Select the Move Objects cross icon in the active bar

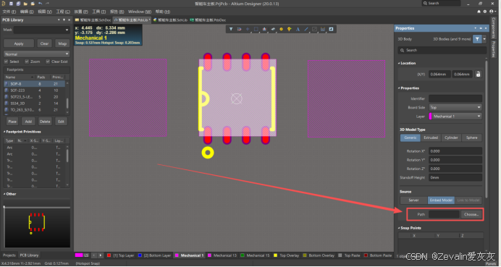248,29
